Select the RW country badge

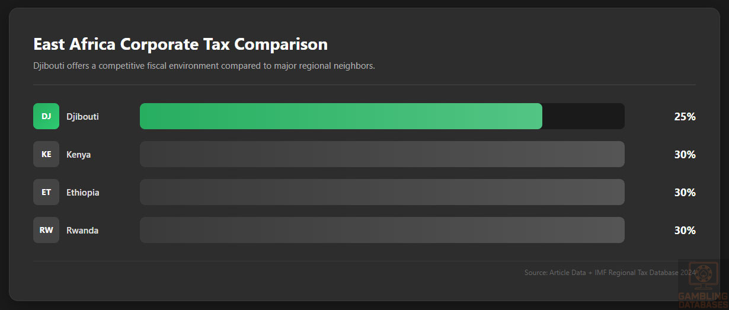click(46, 230)
